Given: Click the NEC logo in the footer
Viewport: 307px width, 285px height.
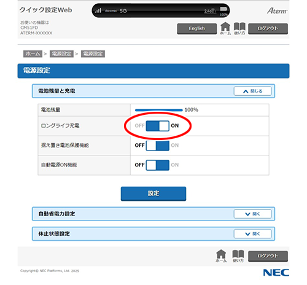Looking at the screenshot, I should click(276, 273).
